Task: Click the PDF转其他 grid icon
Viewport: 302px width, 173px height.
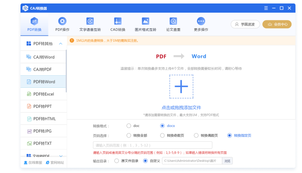Action: click(x=29, y=43)
